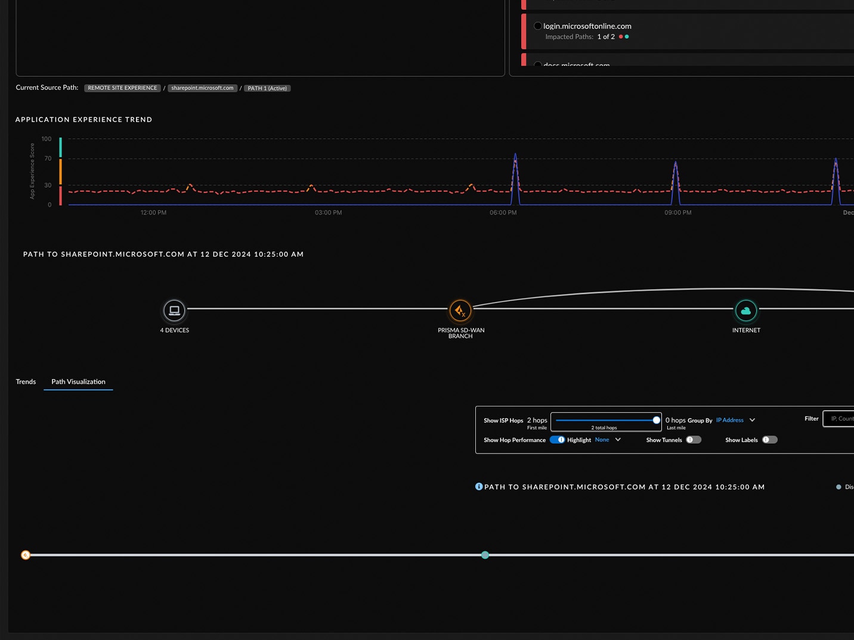
Task: Select the Path Visualization tab
Action: coord(78,381)
